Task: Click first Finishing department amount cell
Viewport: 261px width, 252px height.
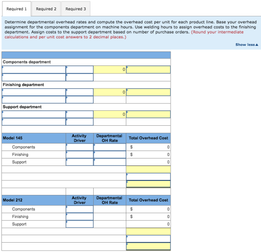Action: 80,92
